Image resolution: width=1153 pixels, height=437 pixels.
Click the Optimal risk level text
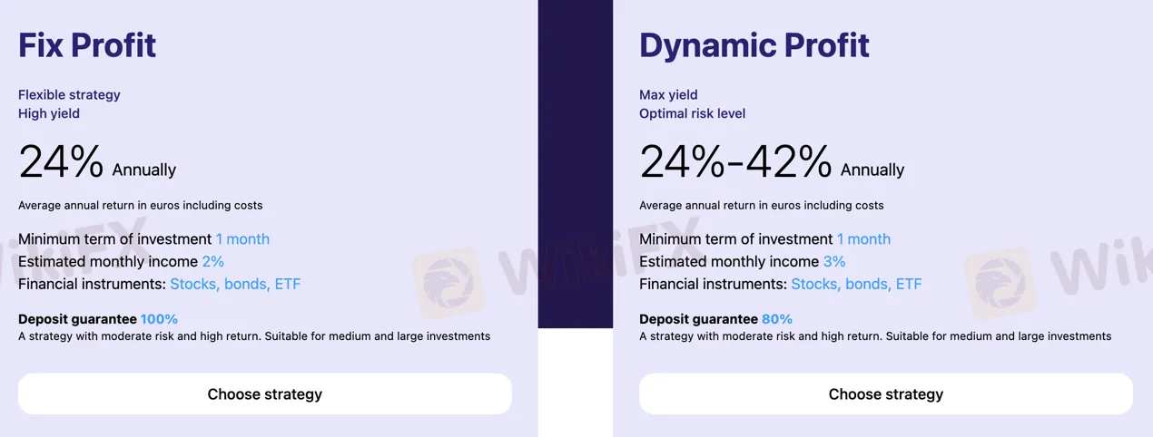(x=692, y=113)
